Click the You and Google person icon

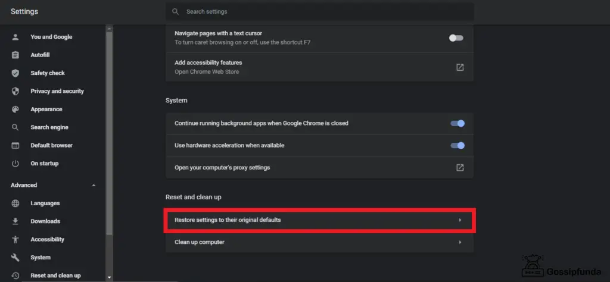[x=15, y=37]
